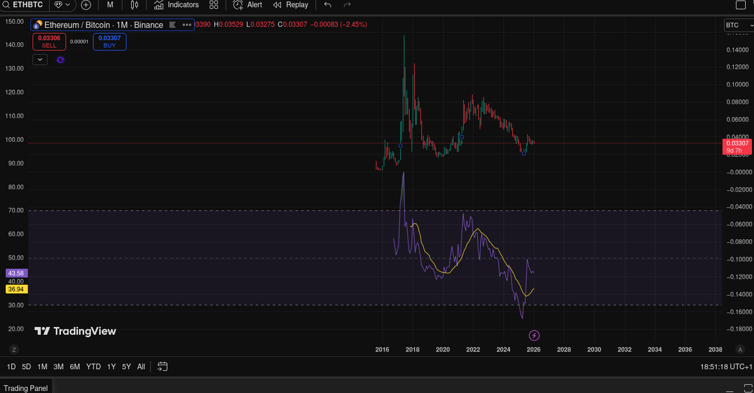Open the candlestick chart type icon
This screenshot has height=393, width=754.
pos(134,5)
